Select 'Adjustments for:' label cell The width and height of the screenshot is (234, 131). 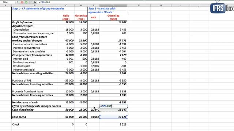(35, 26)
